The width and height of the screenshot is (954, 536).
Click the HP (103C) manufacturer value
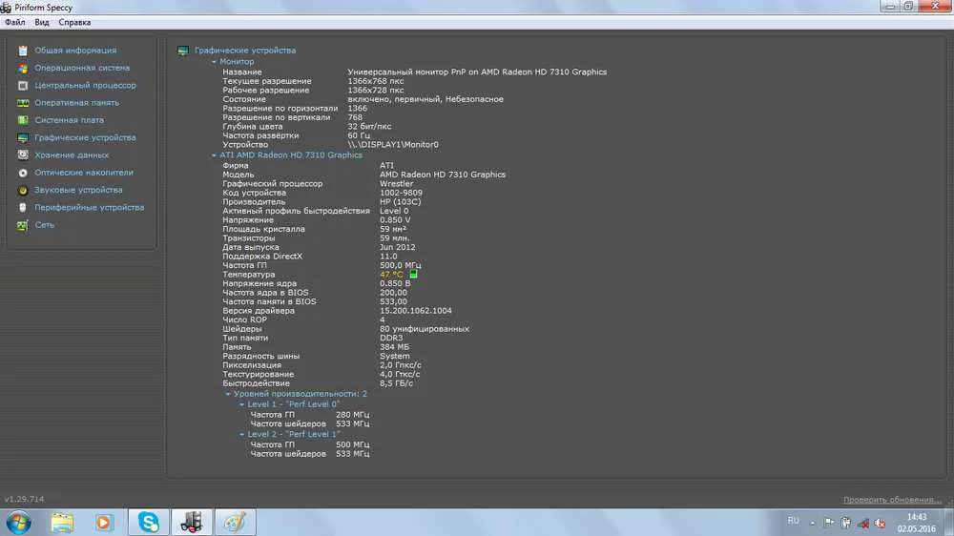coord(401,202)
